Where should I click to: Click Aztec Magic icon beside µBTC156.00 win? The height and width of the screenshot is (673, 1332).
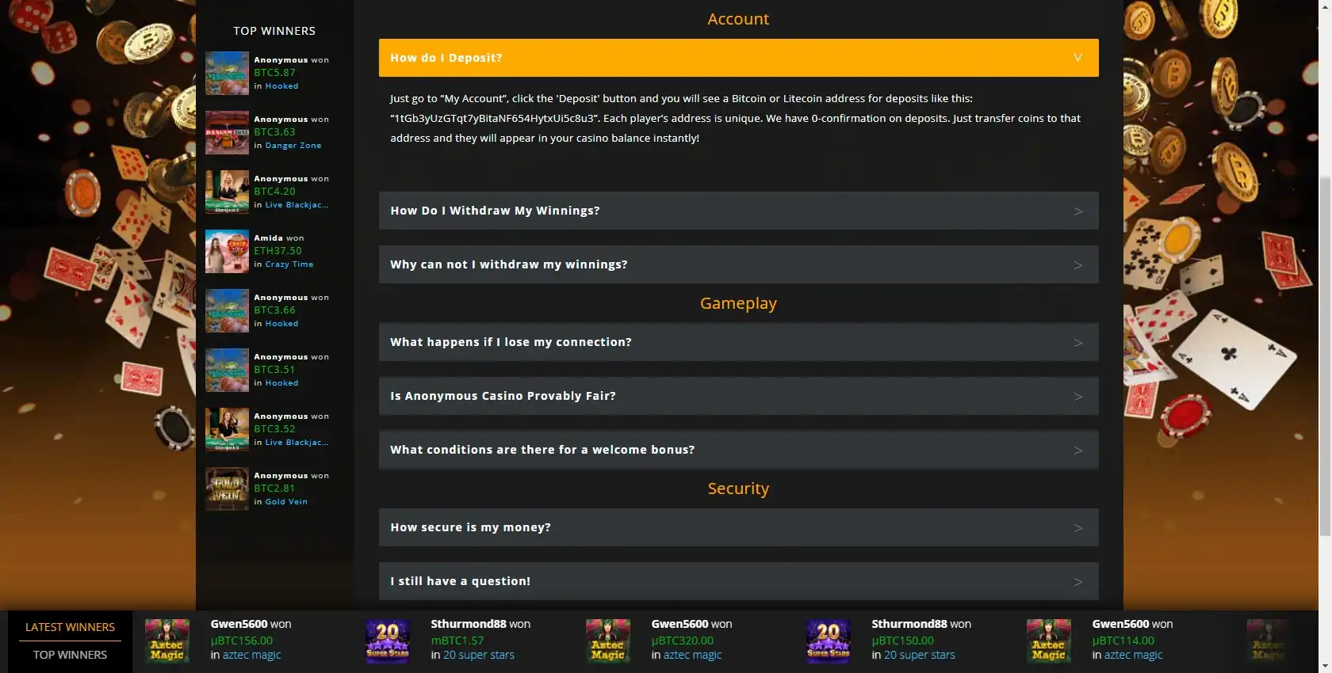tap(167, 641)
